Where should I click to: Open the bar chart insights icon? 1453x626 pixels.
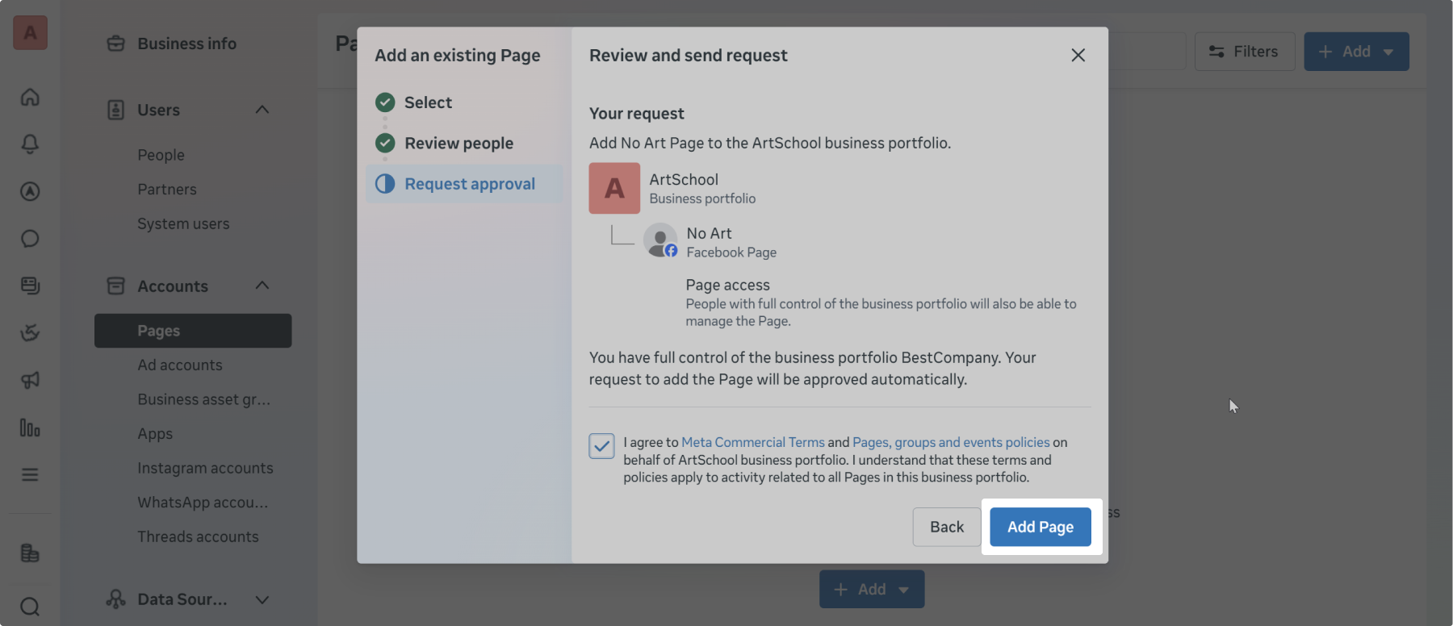(x=30, y=428)
